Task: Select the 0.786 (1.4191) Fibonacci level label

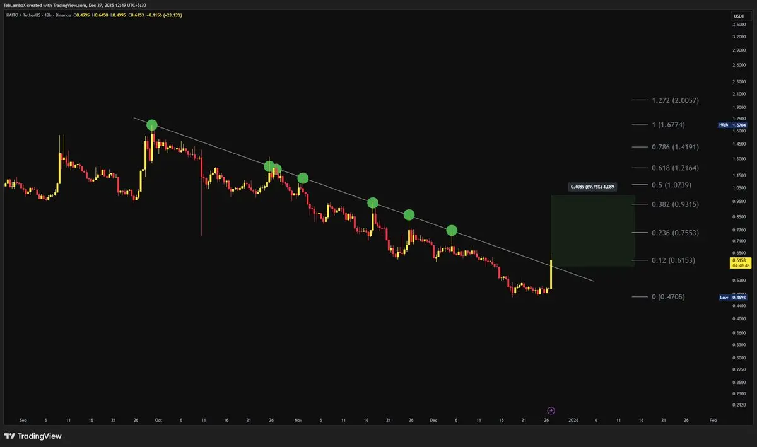Action: click(676, 147)
